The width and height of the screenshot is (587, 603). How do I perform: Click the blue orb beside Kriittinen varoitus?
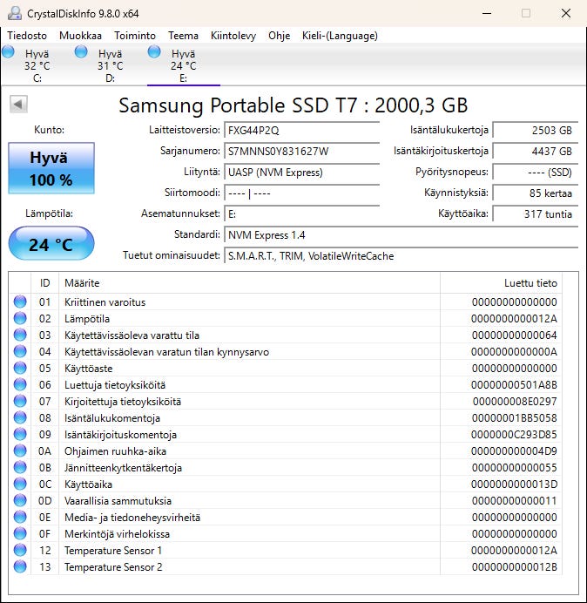click(x=20, y=302)
